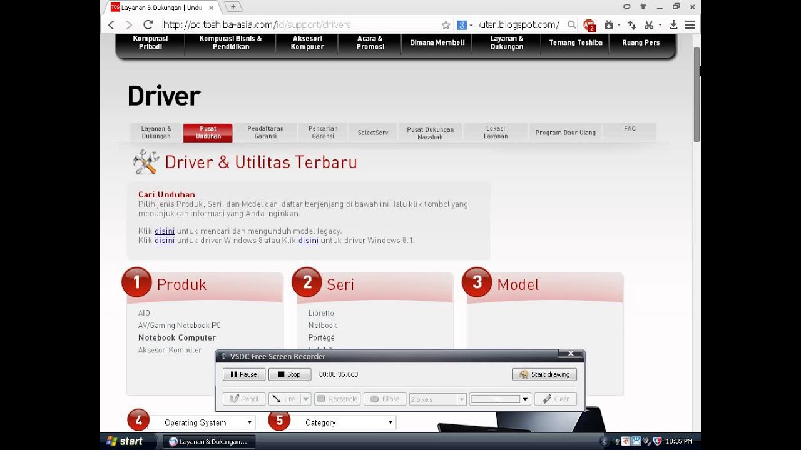
Task: Open the Komputasi Pribadi menu
Action: 150,42
